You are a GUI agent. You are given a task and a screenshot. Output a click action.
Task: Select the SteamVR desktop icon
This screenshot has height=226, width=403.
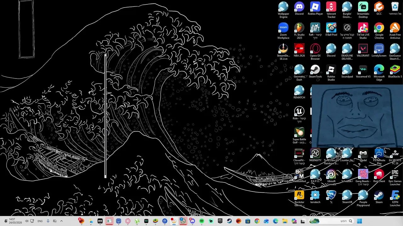pos(347,197)
